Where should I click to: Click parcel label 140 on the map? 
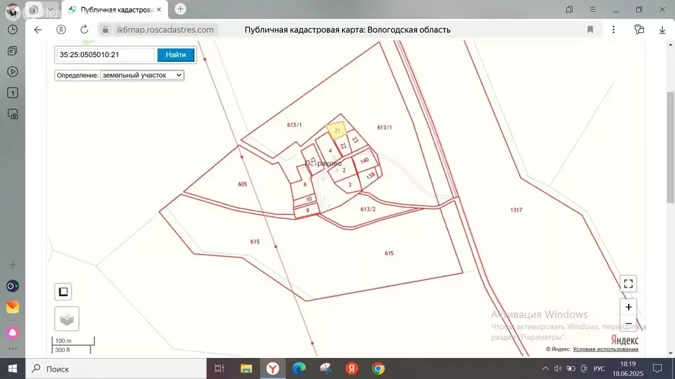(365, 161)
